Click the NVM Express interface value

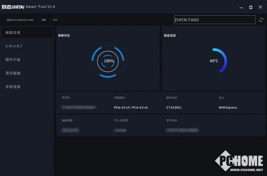point(228,107)
